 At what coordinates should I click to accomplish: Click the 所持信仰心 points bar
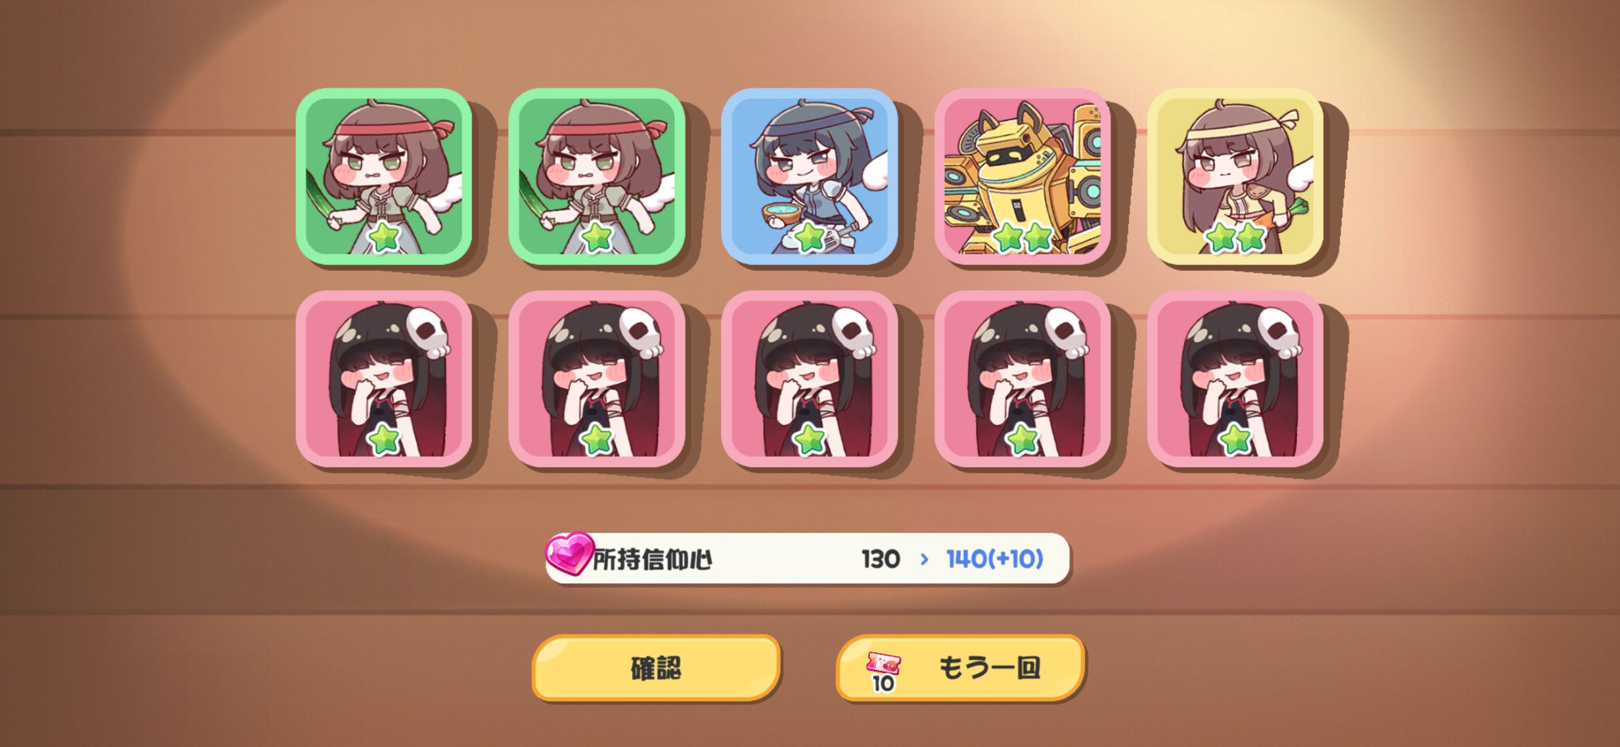[808, 558]
